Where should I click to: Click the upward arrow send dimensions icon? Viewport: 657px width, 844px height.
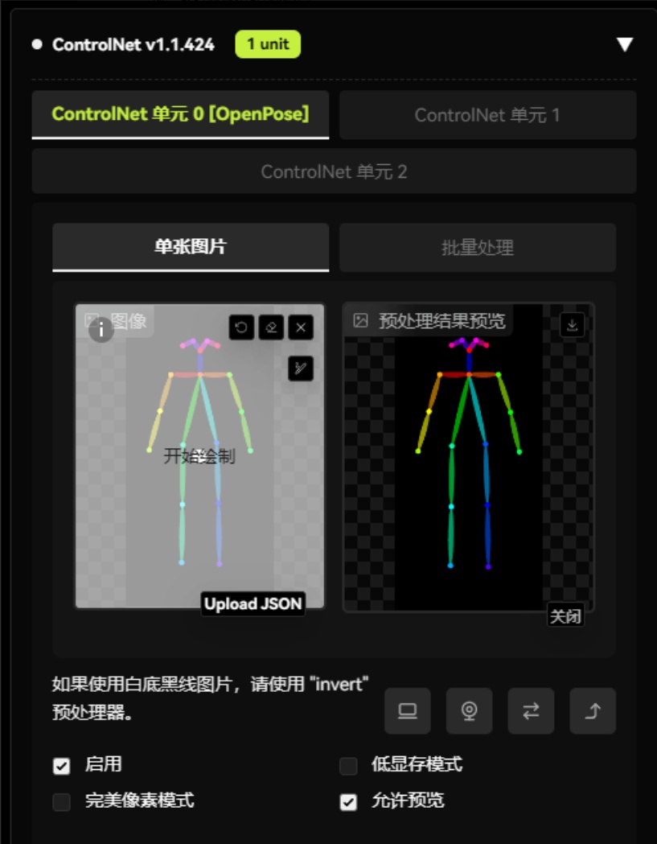(x=593, y=711)
